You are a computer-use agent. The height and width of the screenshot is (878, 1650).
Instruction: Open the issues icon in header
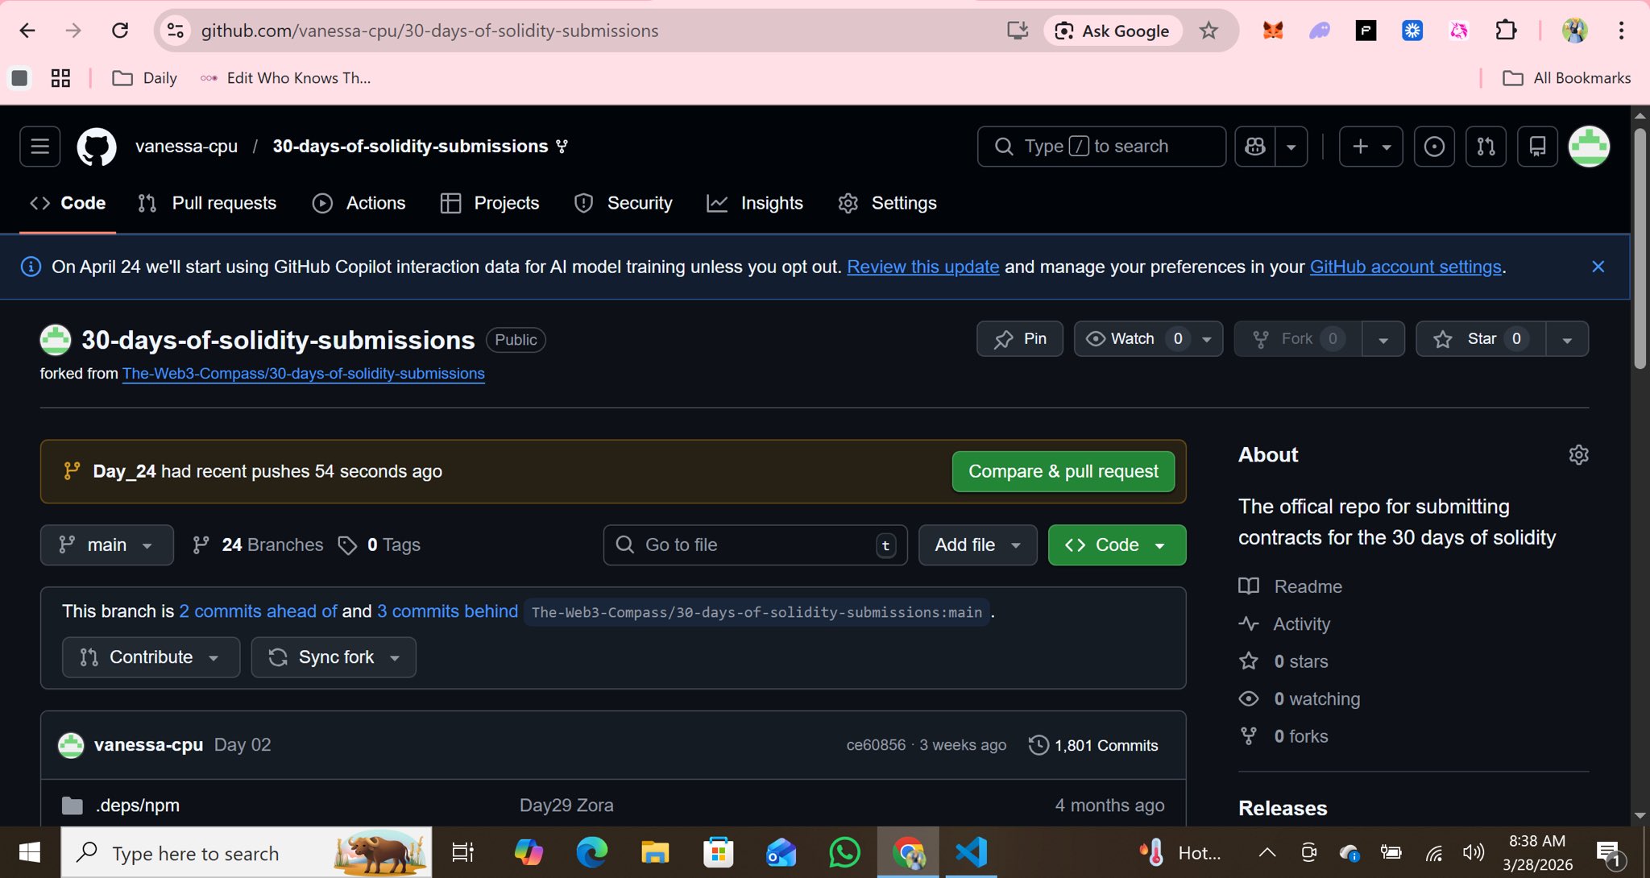(x=1434, y=147)
